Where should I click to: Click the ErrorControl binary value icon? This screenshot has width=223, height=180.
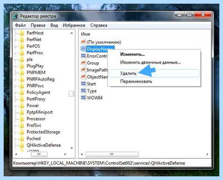pos(83,56)
